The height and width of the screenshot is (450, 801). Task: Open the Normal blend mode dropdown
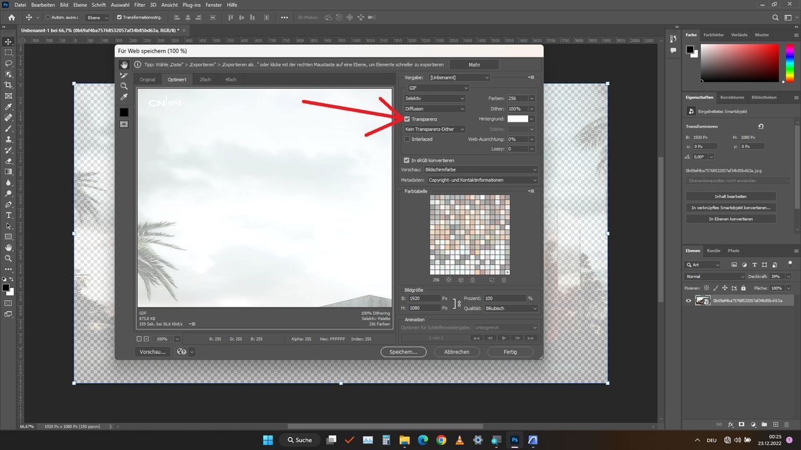click(x=715, y=276)
